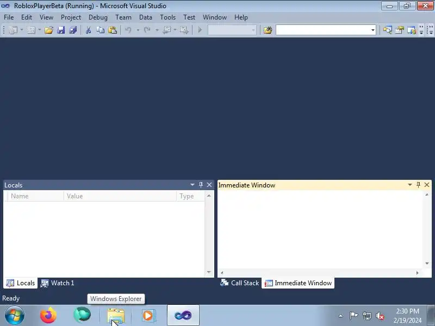Image resolution: width=435 pixels, height=326 pixels.
Task: Click the Start Debugging play icon
Action: click(x=200, y=30)
